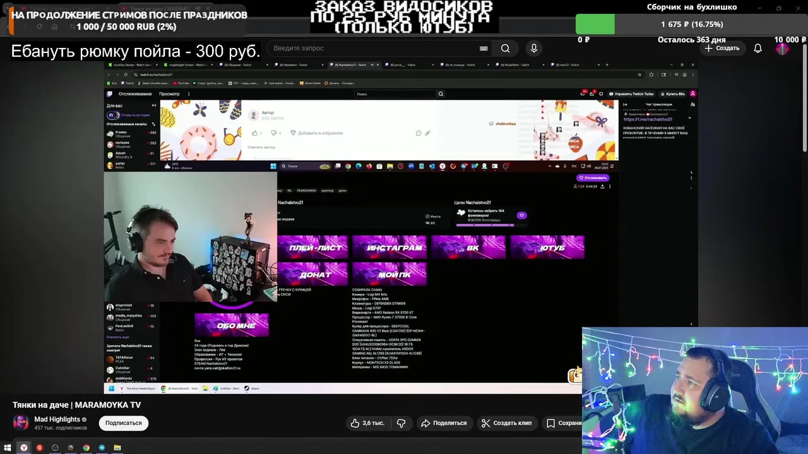Open the YouTube account avatar menu
This screenshot has width=808, height=454.
point(782,48)
